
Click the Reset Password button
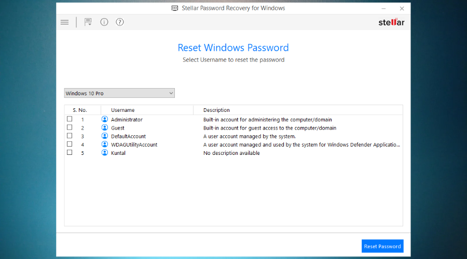click(382, 246)
